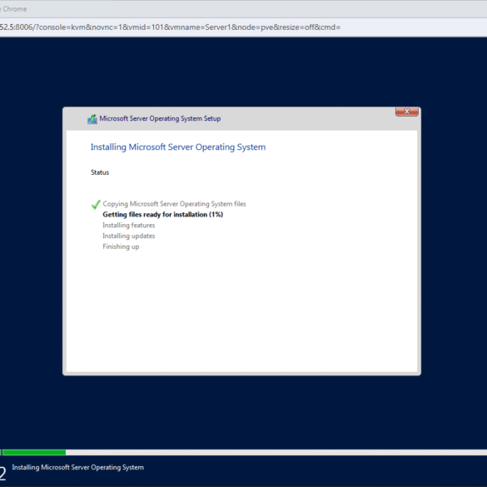Close the Microsoft Server Operating System Setup dialog
The height and width of the screenshot is (487, 487).
406,112
